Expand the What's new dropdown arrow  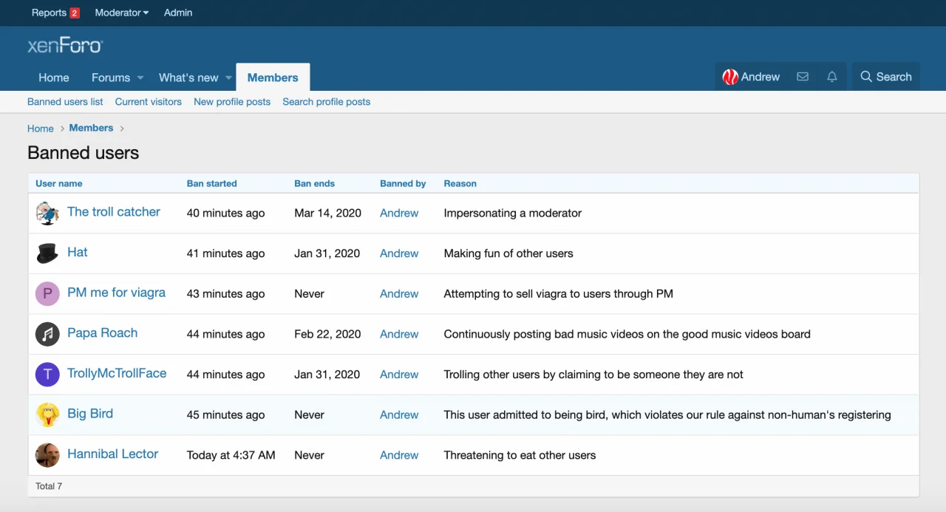click(228, 78)
